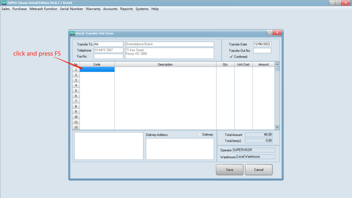The width and height of the screenshot is (352, 198).
Task: Click the ZiiPOS application icon in title bar
Action: click(x=4, y=3)
